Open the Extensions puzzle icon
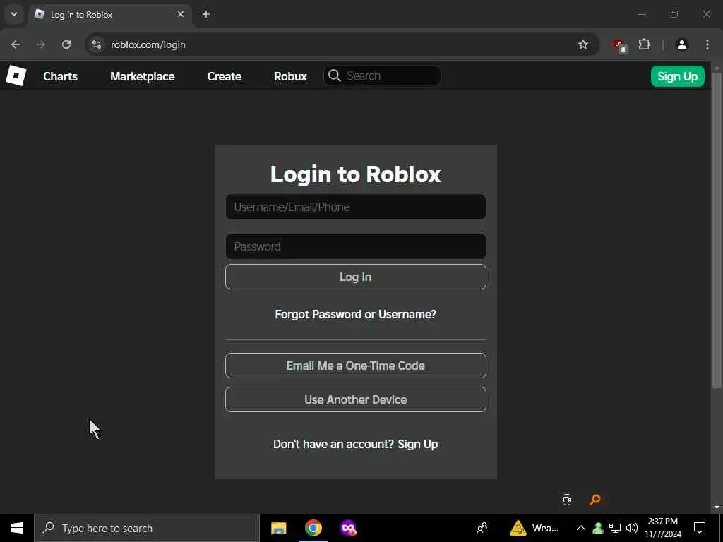The image size is (723, 542). pos(644,44)
